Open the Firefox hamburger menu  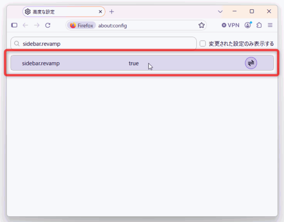(x=270, y=25)
